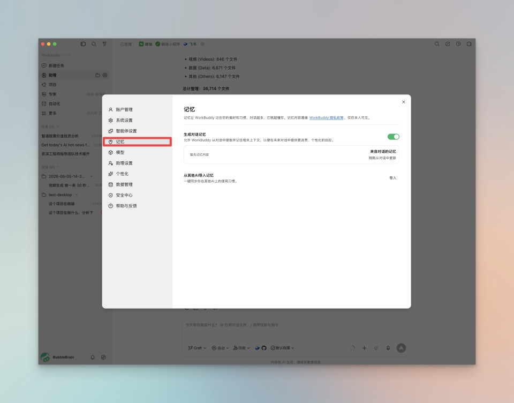
Task: Click the folder icon on the 助理 row
Action: [x=97, y=75]
